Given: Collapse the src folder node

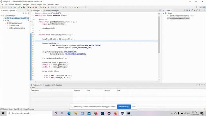Looking at the screenshot, I should 4,21.
